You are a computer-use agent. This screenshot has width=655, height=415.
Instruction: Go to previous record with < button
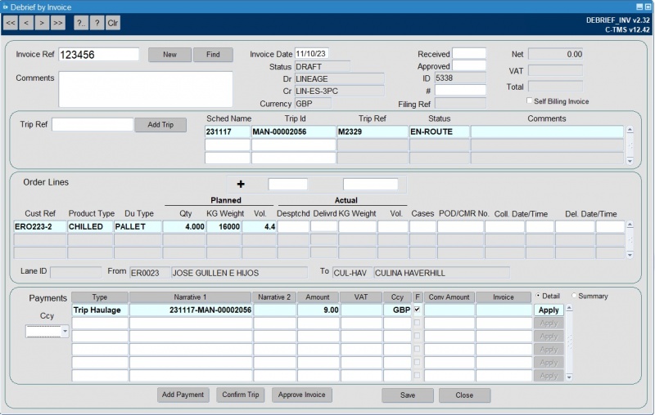click(x=26, y=23)
